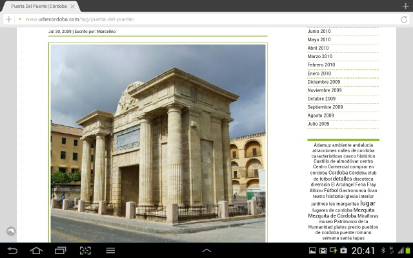Reload the current page
Viewport: 413px width, 258px height.
click(x=404, y=19)
